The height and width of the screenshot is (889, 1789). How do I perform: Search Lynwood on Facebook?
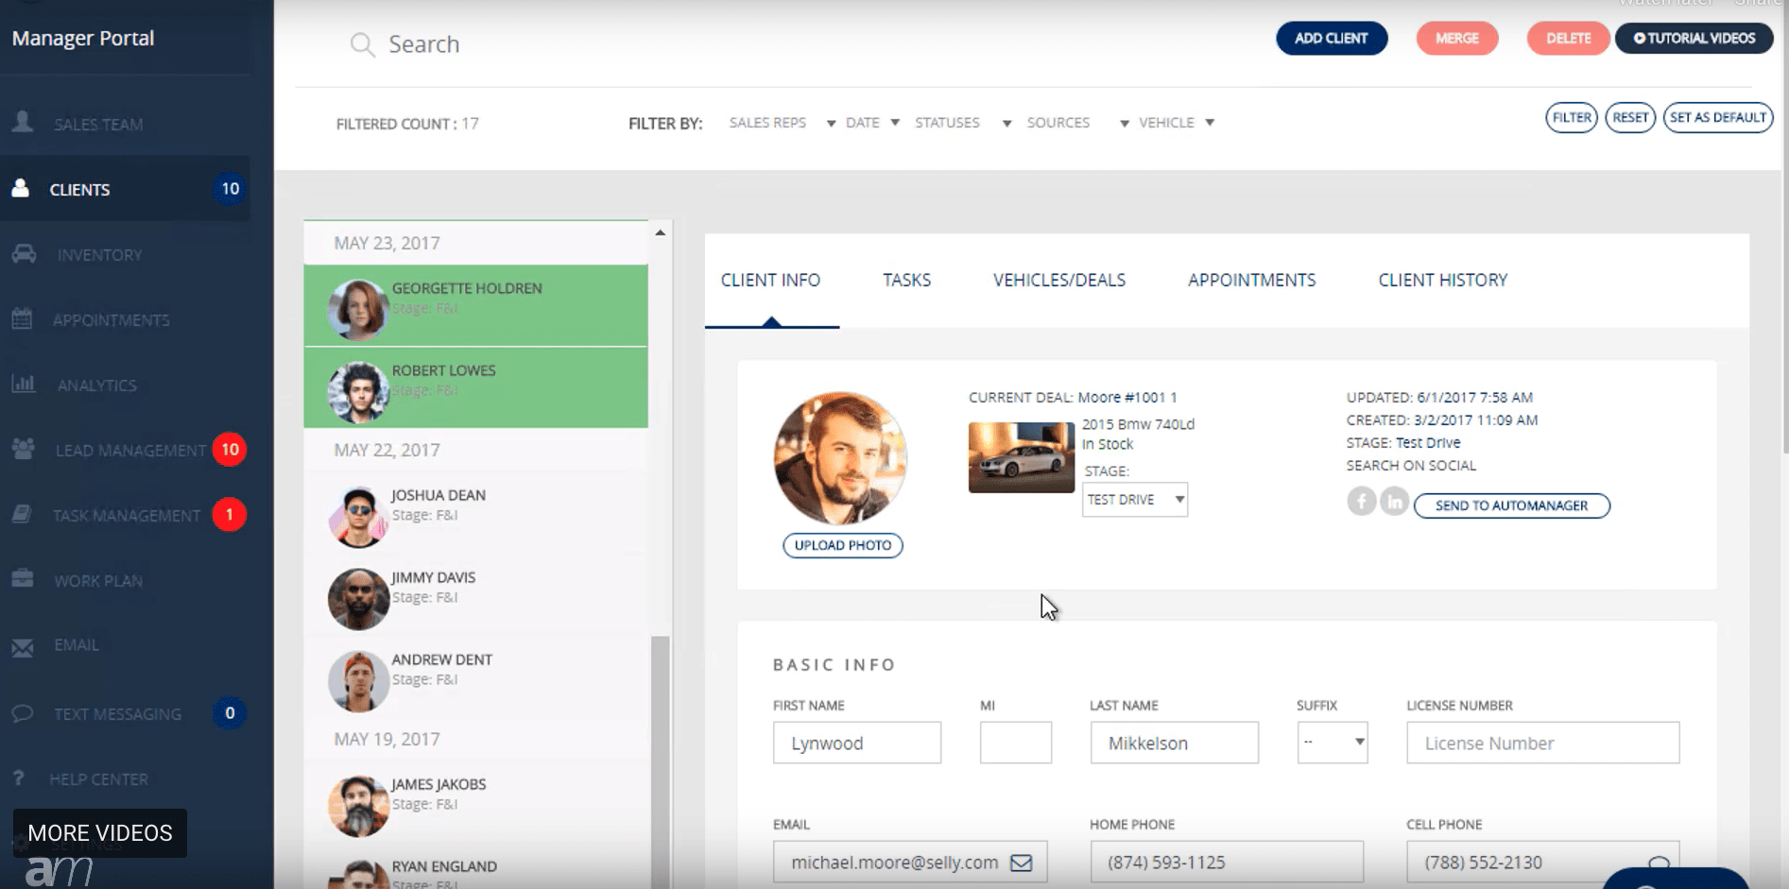[x=1361, y=501]
